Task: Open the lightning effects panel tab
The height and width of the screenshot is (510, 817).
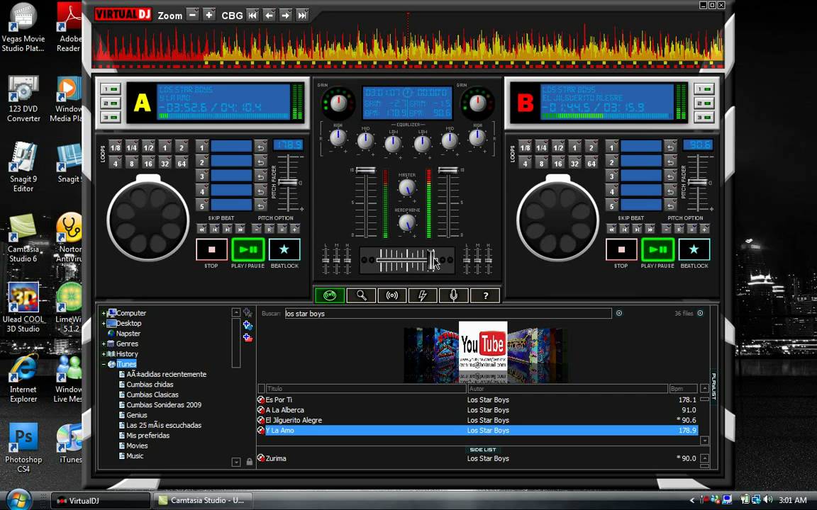Action: 423,295
